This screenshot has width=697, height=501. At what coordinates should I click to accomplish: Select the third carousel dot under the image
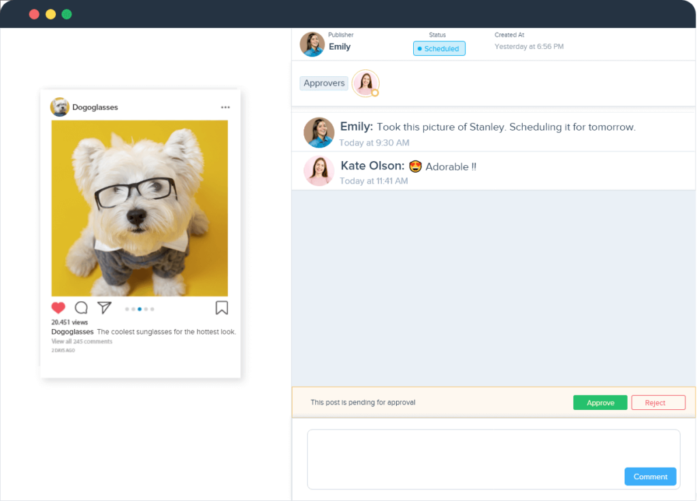pos(139,309)
